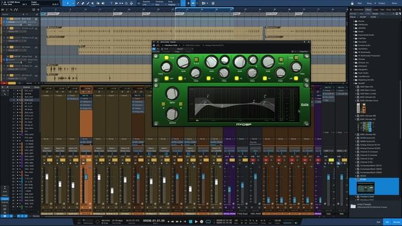The width and height of the screenshot is (402, 226).
Task: Turn the Input knob on the E606
Action: point(172,94)
